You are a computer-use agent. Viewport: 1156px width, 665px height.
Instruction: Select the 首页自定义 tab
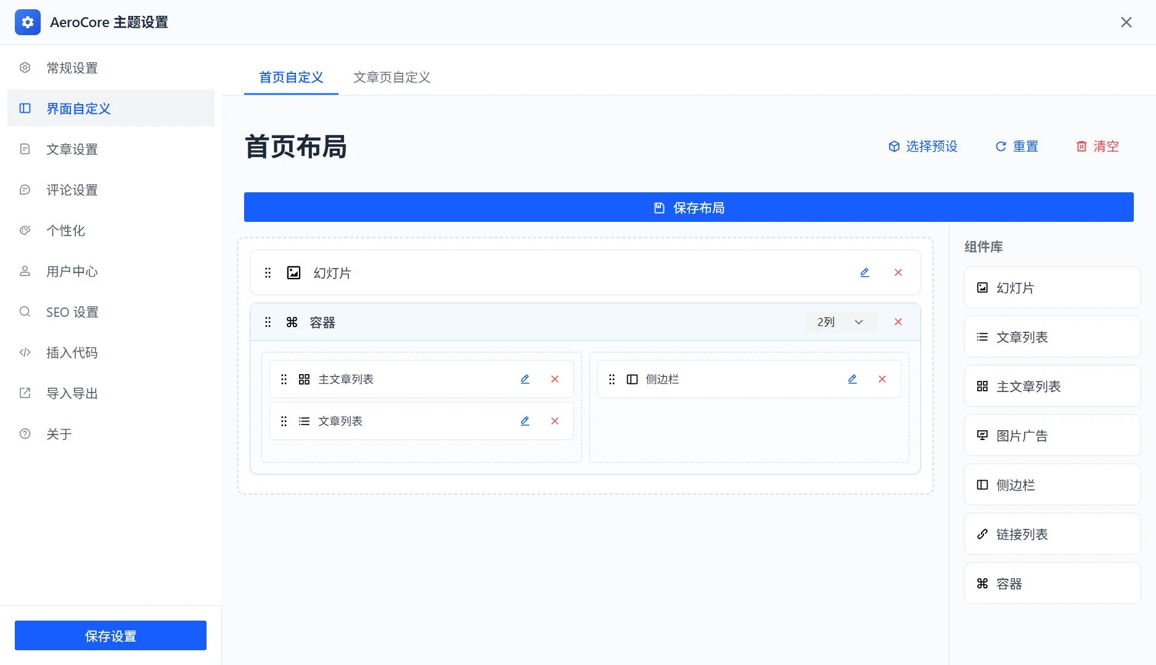[290, 77]
